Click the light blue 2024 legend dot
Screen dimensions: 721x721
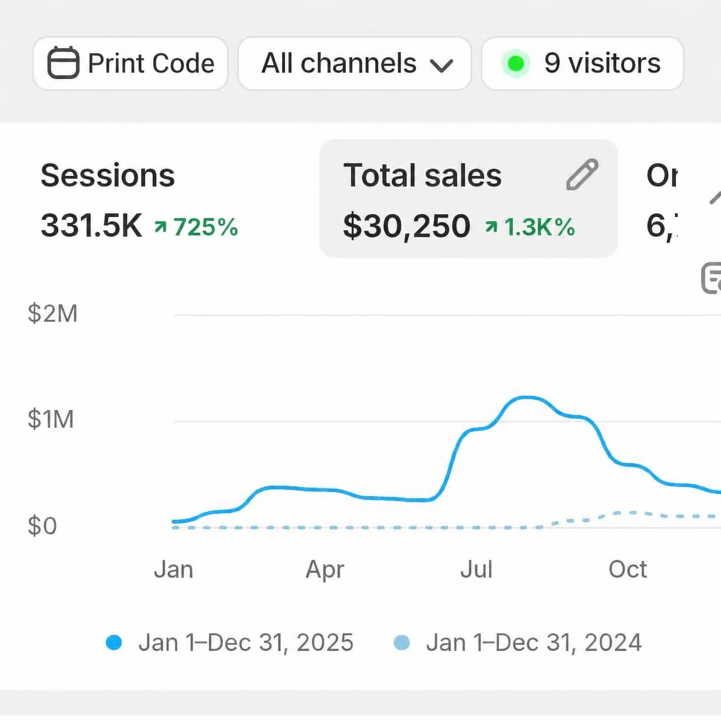402,642
